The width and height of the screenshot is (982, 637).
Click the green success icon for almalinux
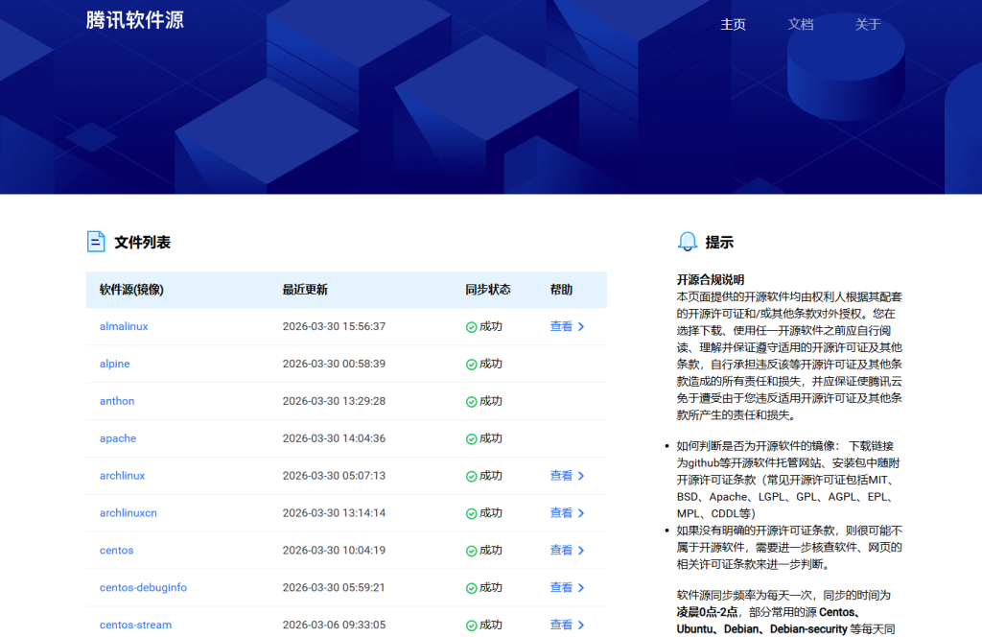[x=471, y=327]
